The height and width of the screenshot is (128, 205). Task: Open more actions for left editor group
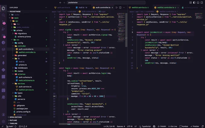click(124, 8)
